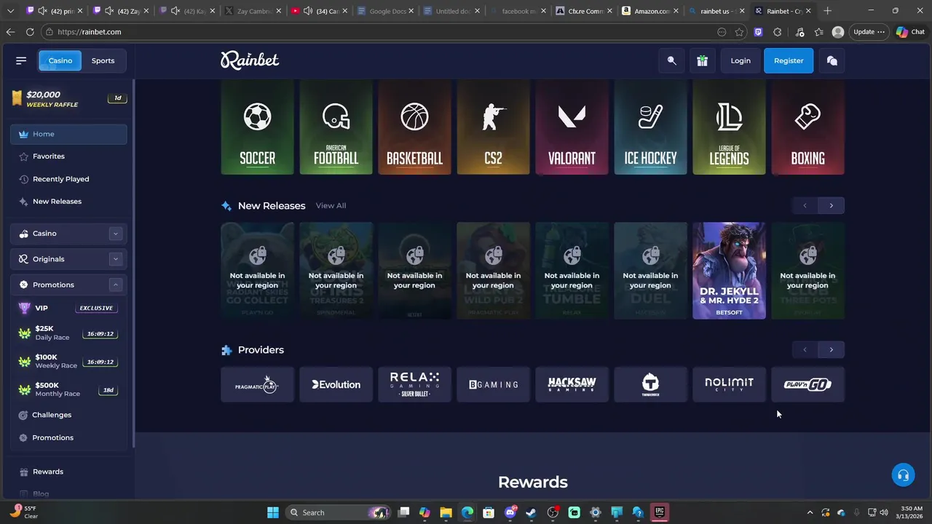Show previous Providers page
The image size is (932, 524).
click(x=805, y=349)
